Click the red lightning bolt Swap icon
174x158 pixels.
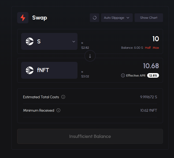click(23, 18)
